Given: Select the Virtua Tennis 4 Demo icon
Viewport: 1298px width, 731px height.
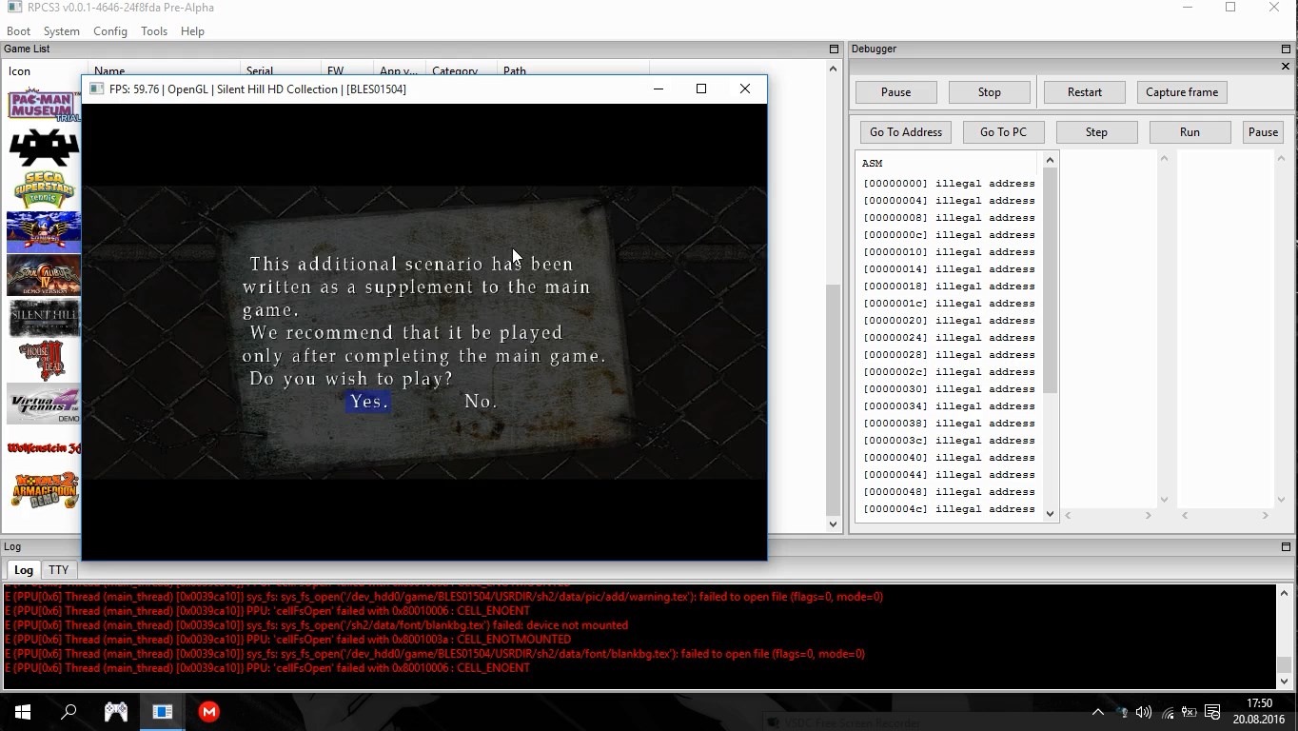Looking at the screenshot, I should coord(43,405).
